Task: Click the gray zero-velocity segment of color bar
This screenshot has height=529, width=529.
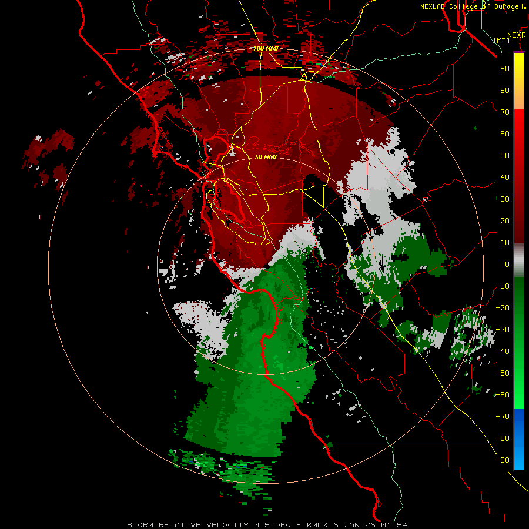Action: coord(519,260)
